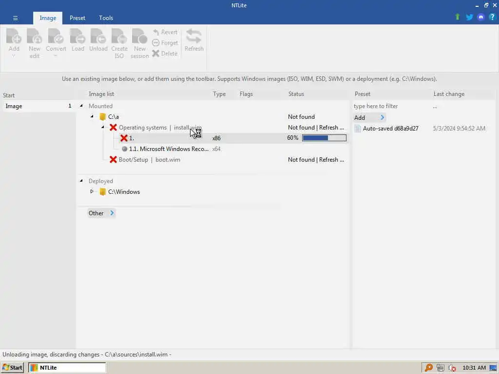Screen dimensions: 499x374
Task: Click the NTLite taskbar button
Action: tap(67, 368)
